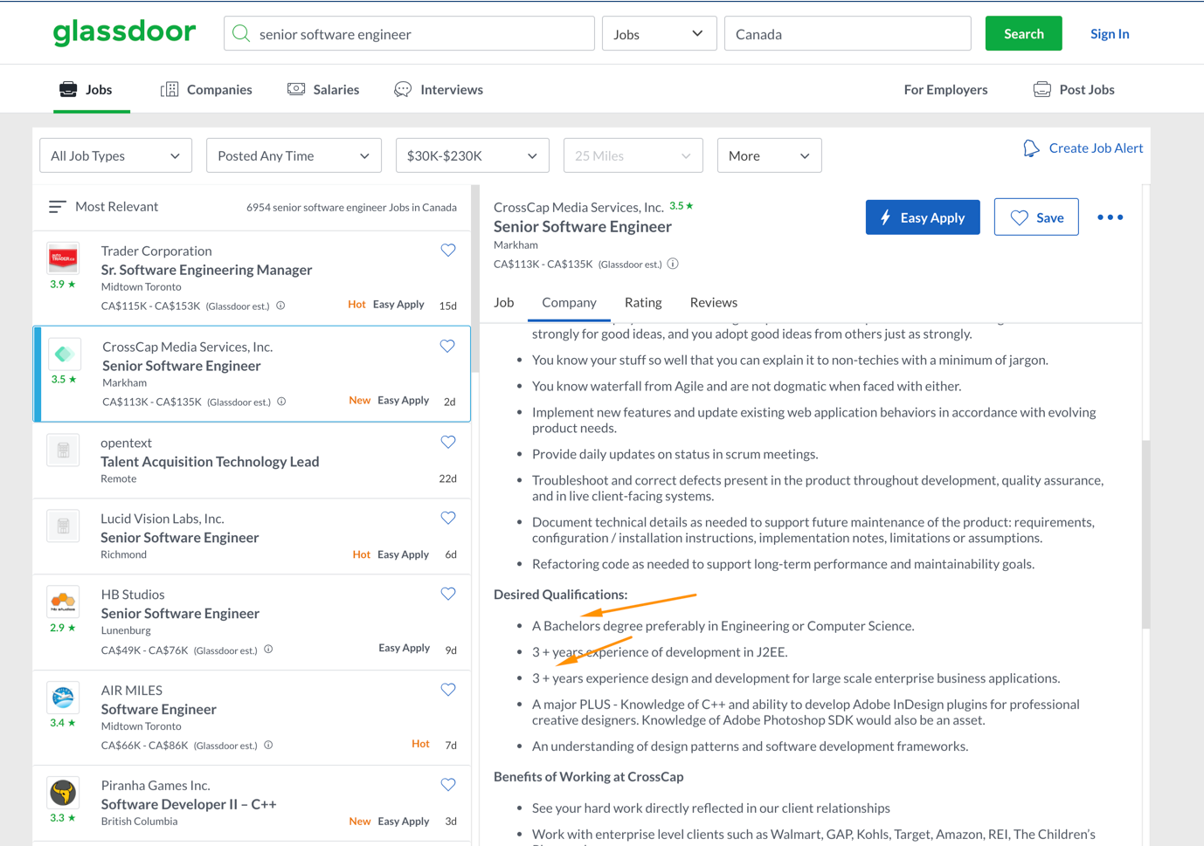Go to Salaries in navigation
1204x846 pixels.
[336, 89]
